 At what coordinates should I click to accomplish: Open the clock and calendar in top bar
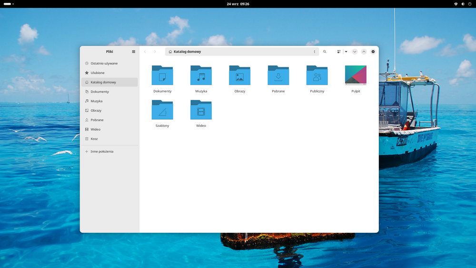(238, 4)
